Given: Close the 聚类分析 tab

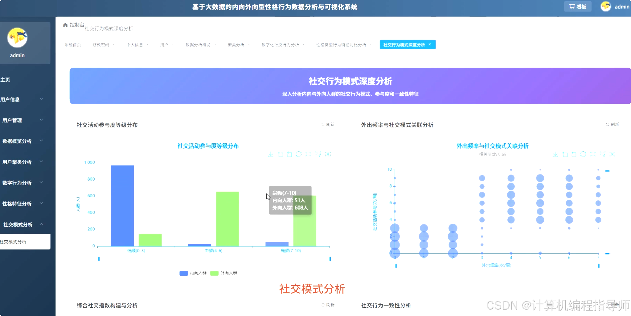Looking at the screenshot, I should pos(249,45).
